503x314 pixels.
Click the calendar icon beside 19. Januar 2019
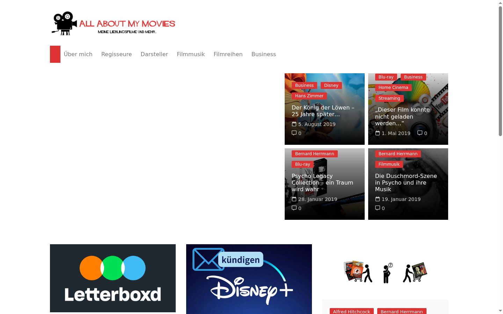point(378,199)
